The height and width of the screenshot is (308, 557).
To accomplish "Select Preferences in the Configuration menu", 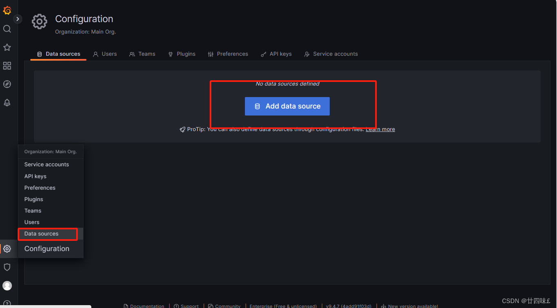I will tap(40, 188).
